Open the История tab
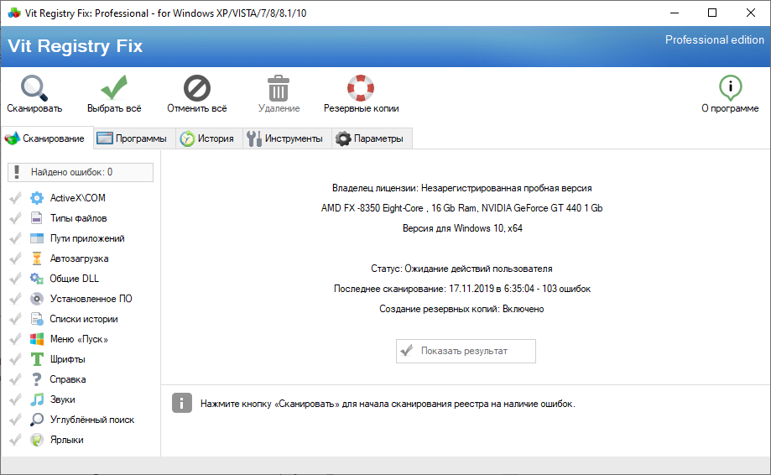This screenshot has width=771, height=475. pyautogui.click(x=209, y=138)
